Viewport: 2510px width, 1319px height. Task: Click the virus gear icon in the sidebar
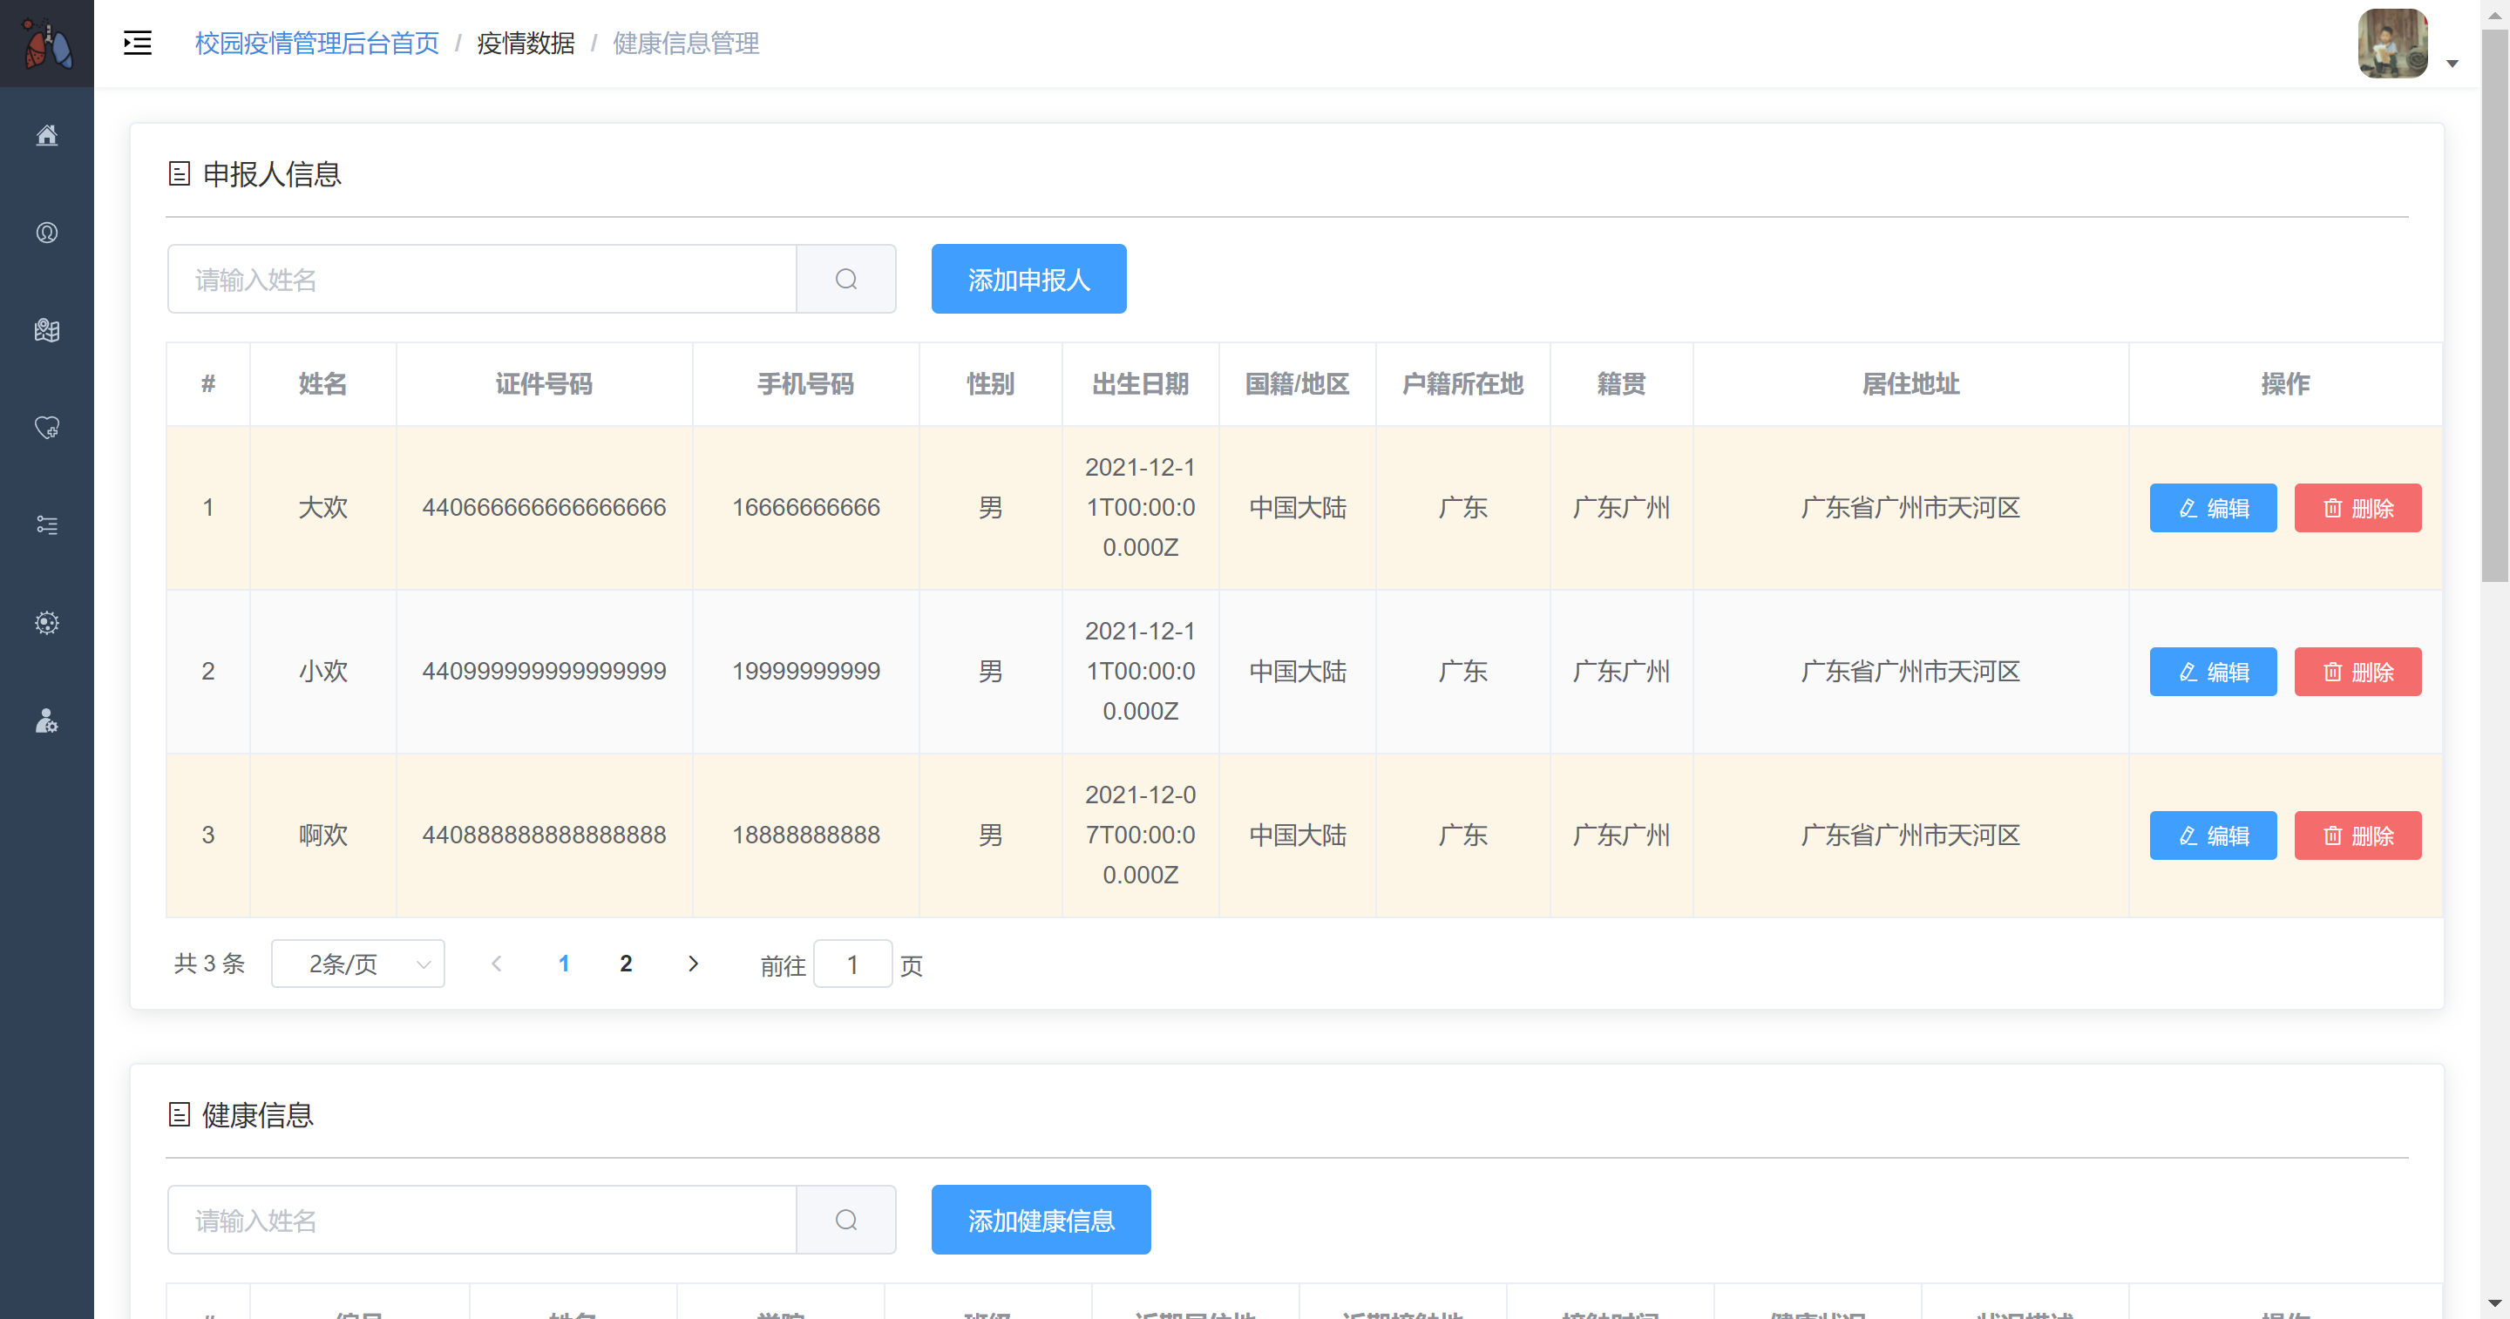pyautogui.click(x=47, y=623)
